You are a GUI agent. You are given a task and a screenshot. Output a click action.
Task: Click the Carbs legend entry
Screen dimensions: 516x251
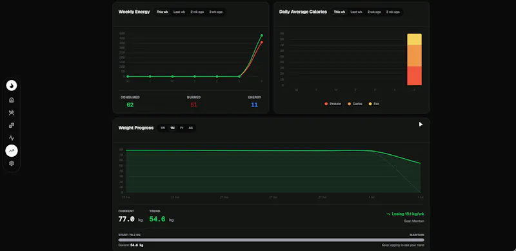tap(355, 104)
